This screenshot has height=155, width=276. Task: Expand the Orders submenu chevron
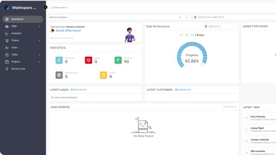39,40
